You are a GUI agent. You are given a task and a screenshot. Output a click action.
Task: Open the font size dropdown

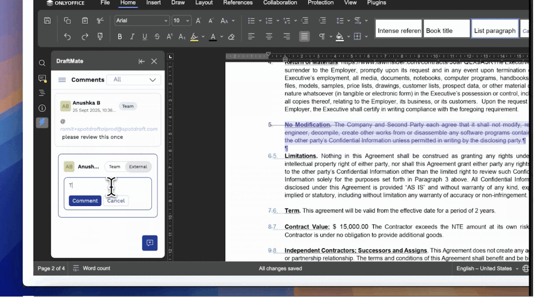(187, 21)
